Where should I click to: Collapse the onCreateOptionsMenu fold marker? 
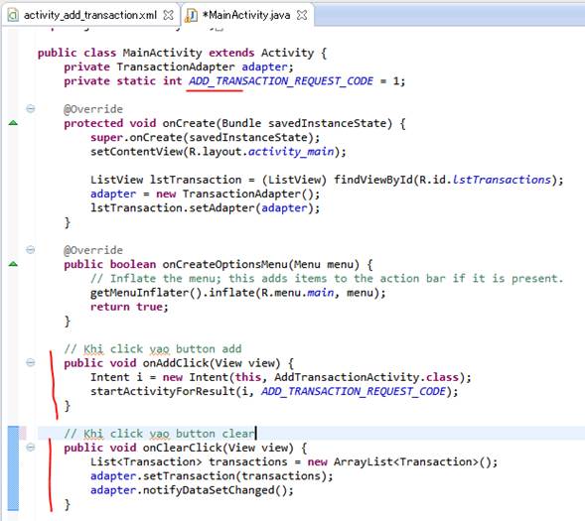(31, 250)
